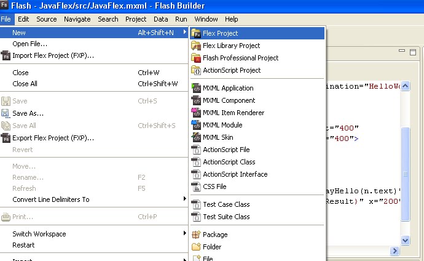Click the MXML Module icon
Image resolution: width=424 pixels, height=261 pixels.
point(196,125)
